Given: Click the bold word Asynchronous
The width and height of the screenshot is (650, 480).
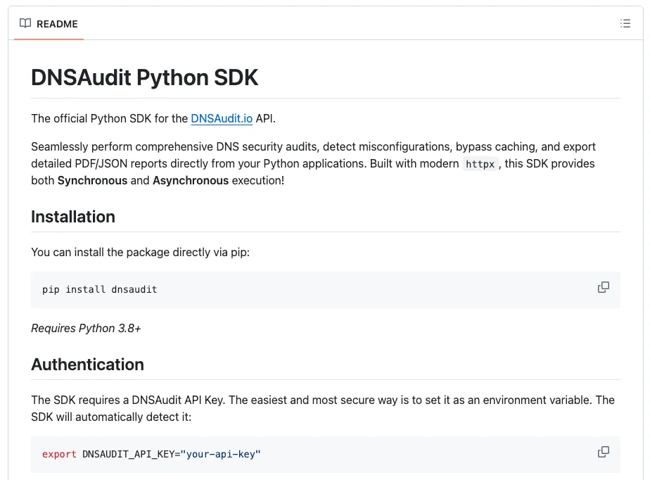Looking at the screenshot, I should (x=191, y=180).
